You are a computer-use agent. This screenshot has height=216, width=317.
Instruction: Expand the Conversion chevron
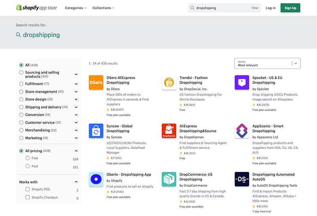pos(76,115)
